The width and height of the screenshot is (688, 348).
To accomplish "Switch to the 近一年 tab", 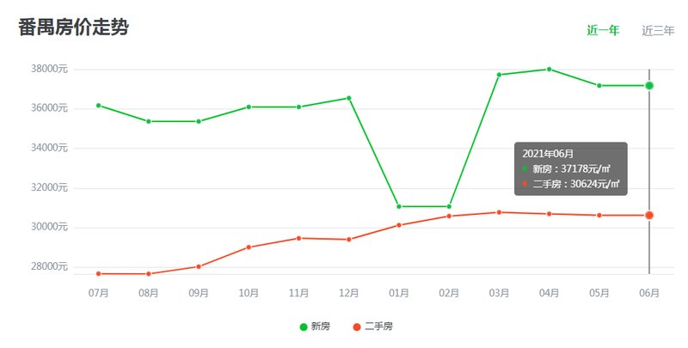I will [603, 30].
